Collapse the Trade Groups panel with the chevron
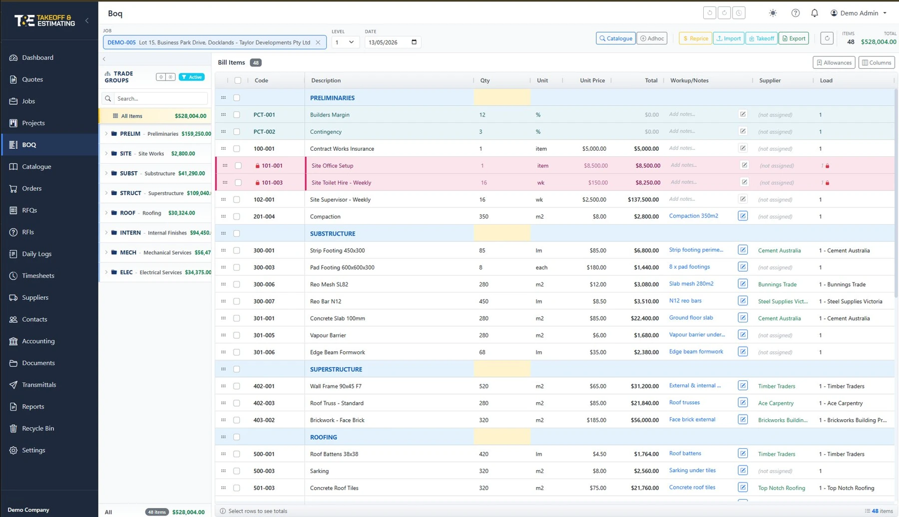Image resolution: width=899 pixels, height=517 pixels. tap(104, 59)
